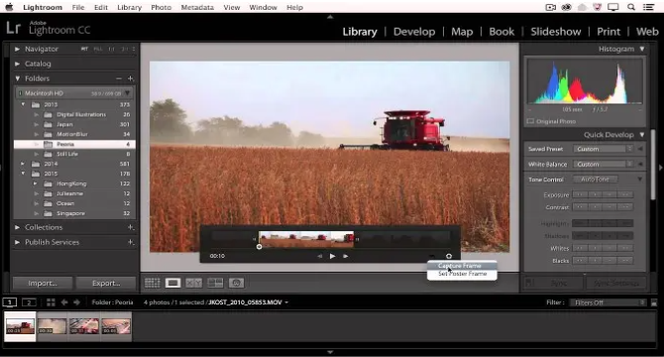Open Saved Preset dropdown

[603, 149]
